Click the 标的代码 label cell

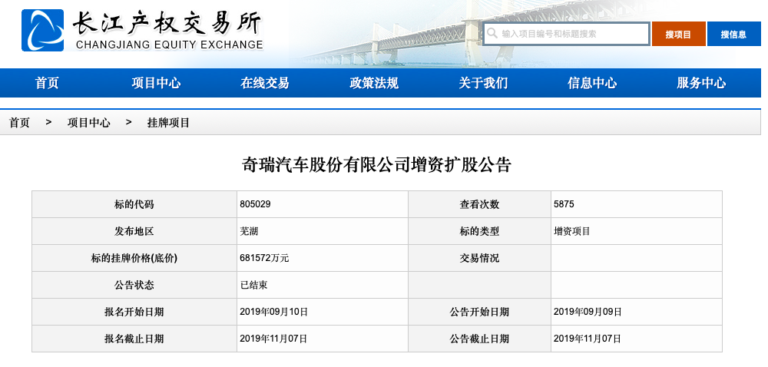pos(134,204)
